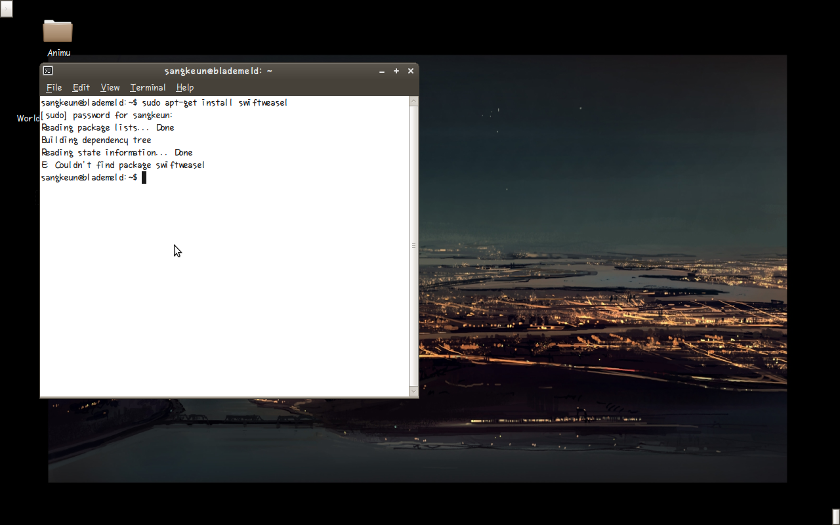Image resolution: width=840 pixels, height=525 pixels.
Task: Open the Animu folder on the desktop
Action: pos(58,31)
